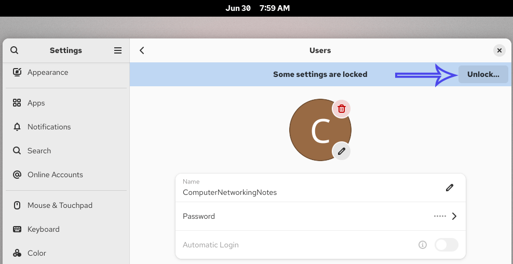
Task: Click the Password label
Action: (x=198, y=216)
